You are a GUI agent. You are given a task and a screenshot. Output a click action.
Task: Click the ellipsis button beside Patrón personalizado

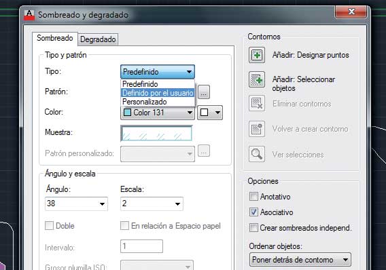204,151
